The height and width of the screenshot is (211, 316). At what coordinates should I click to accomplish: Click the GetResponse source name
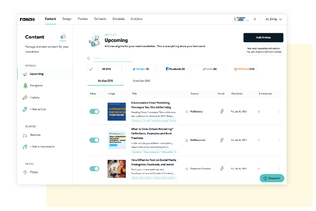click(x=198, y=140)
